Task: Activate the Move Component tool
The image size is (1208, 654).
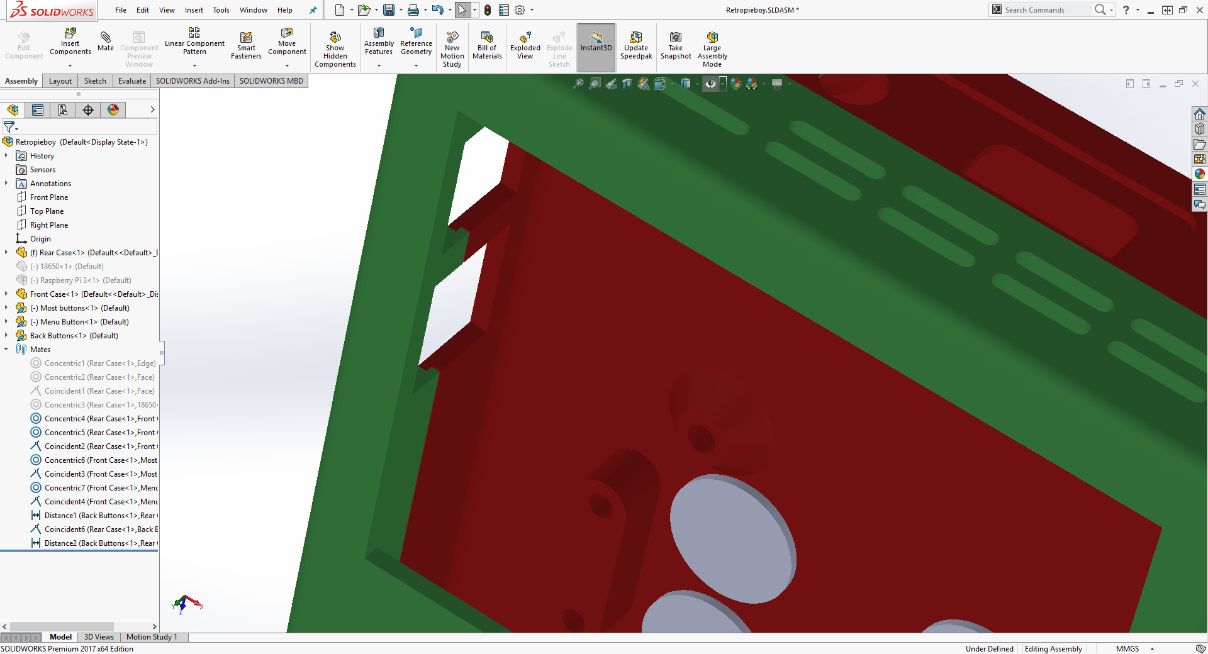Action: [287, 42]
